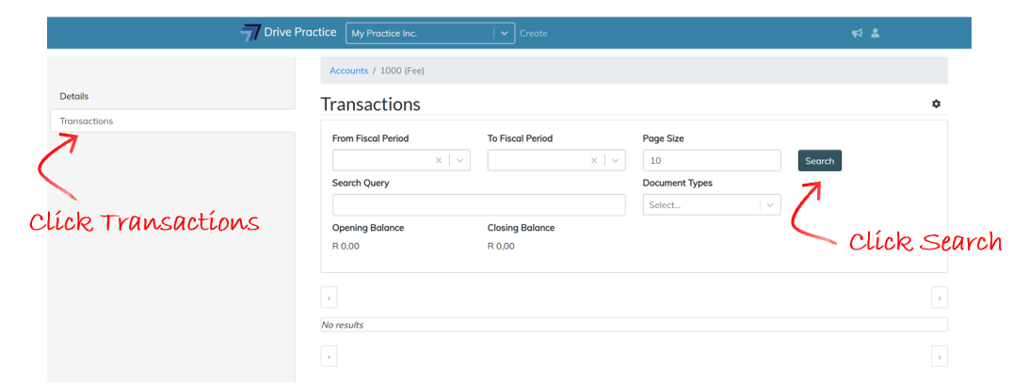Go to next page in bottom pager

tap(939, 356)
